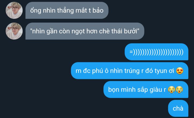Click the equals sign starting the laughing message
Viewport: 194px width, 118px height.
click(x=131, y=52)
